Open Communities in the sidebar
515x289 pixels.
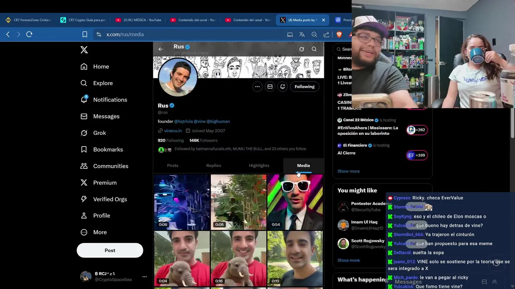pyautogui.click(x=104, y=166)
